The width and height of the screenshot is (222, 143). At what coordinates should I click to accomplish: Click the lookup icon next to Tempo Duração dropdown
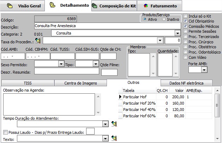point(114,124)
